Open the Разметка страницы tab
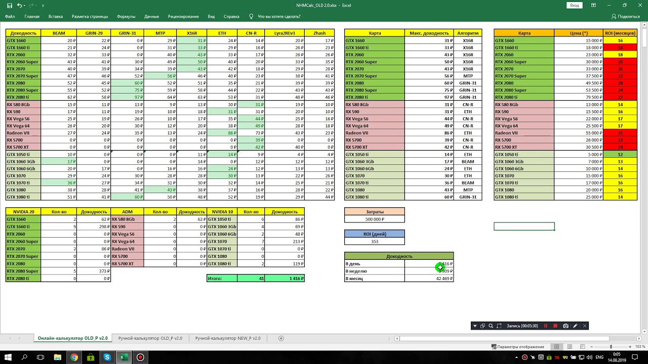Screen dimensions: 648x364 90,16
